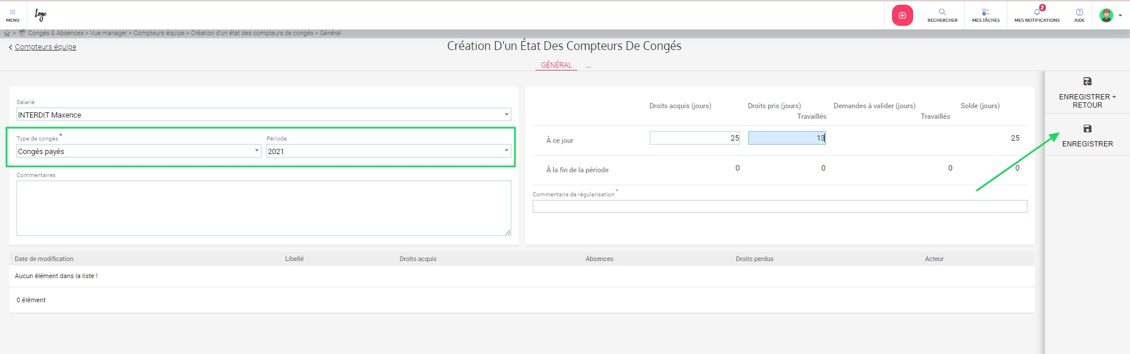
Task: Click Demandes à valider (jours) header
Action: tap(874, 106)
